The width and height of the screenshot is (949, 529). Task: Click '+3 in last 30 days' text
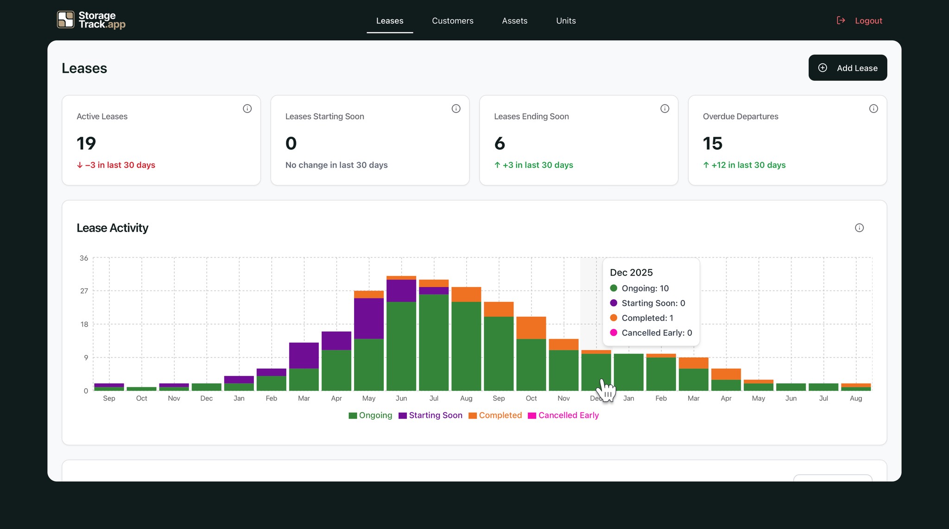pyautogui.click(x=538, y=165)
